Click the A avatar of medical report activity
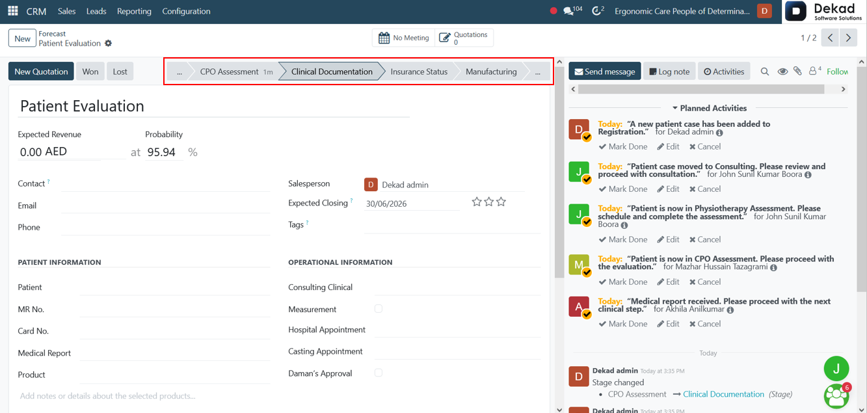Image resolution: width=867 pixels, height=413 pixels. click(579, 306)
